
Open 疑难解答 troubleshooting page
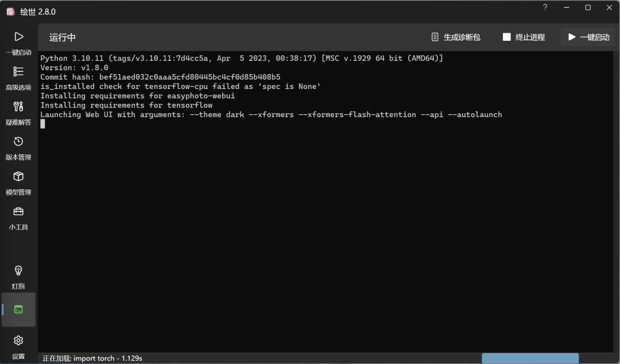18,113
